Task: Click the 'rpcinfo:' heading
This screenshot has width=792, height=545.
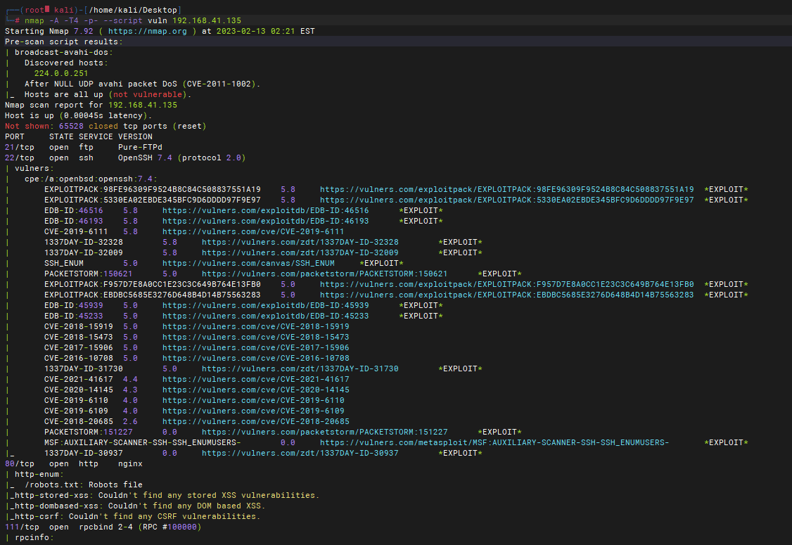Action: 34,538
